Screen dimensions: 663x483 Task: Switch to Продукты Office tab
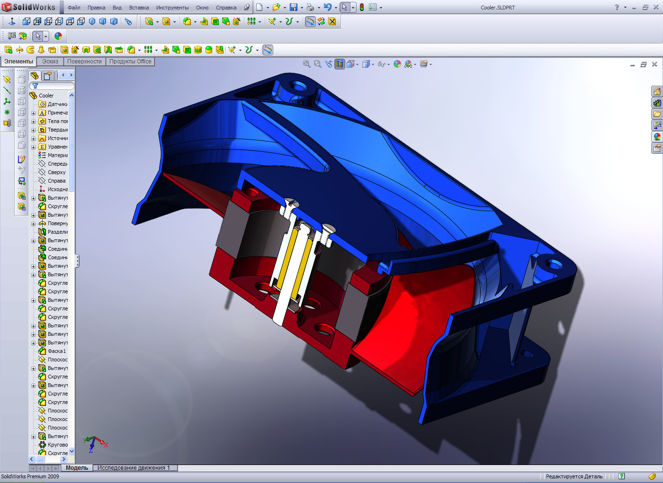pos(130,61)
